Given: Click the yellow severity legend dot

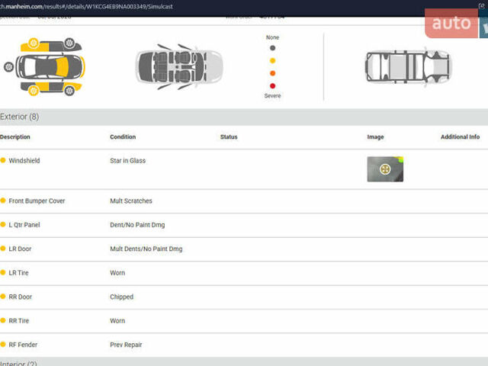Looking at the screenshot, I should tap(272, 60).
